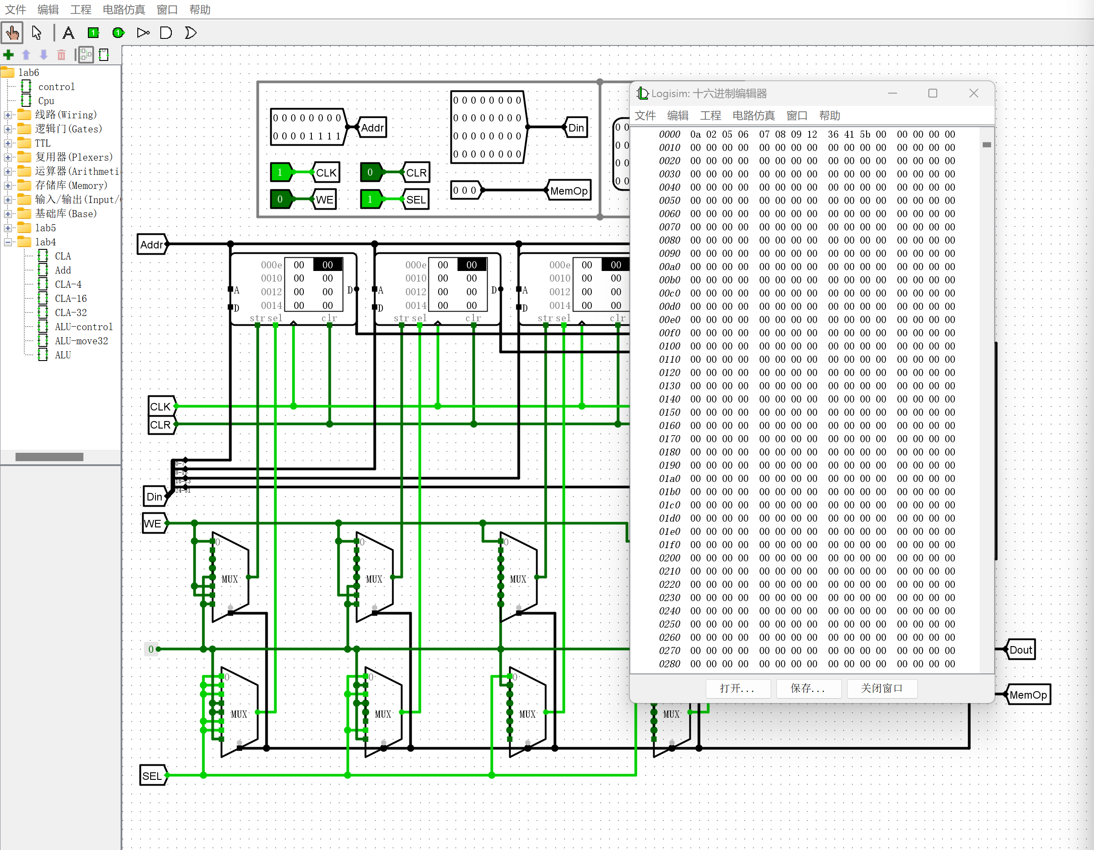Expand the TTL library
This screenshot has height=850, width=1094.
point(8,143)
